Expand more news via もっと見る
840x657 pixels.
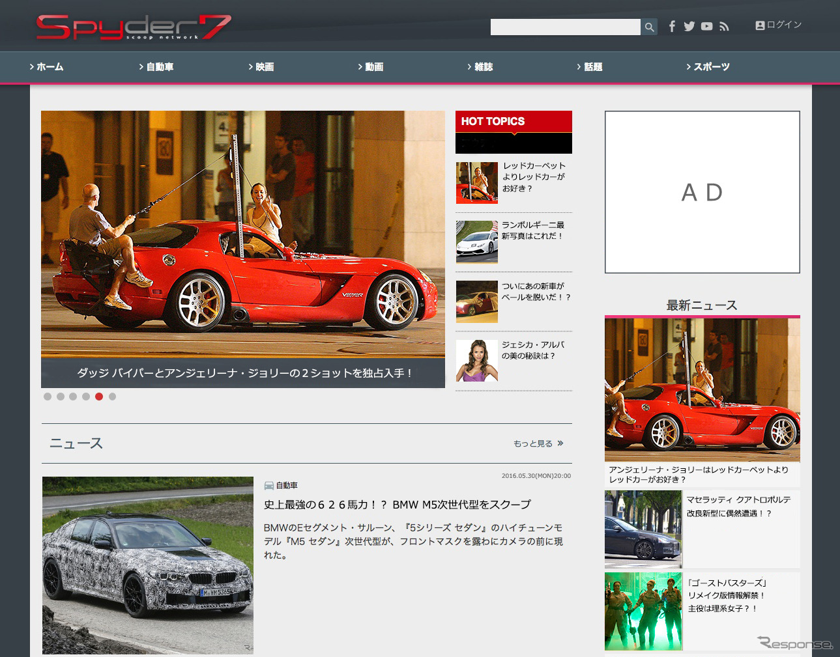pyautogui.click(x=538, y=443)
